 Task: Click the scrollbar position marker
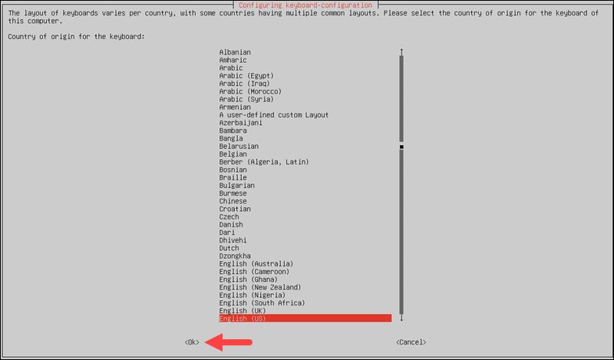pyautogui.click(x=401, y=147)
